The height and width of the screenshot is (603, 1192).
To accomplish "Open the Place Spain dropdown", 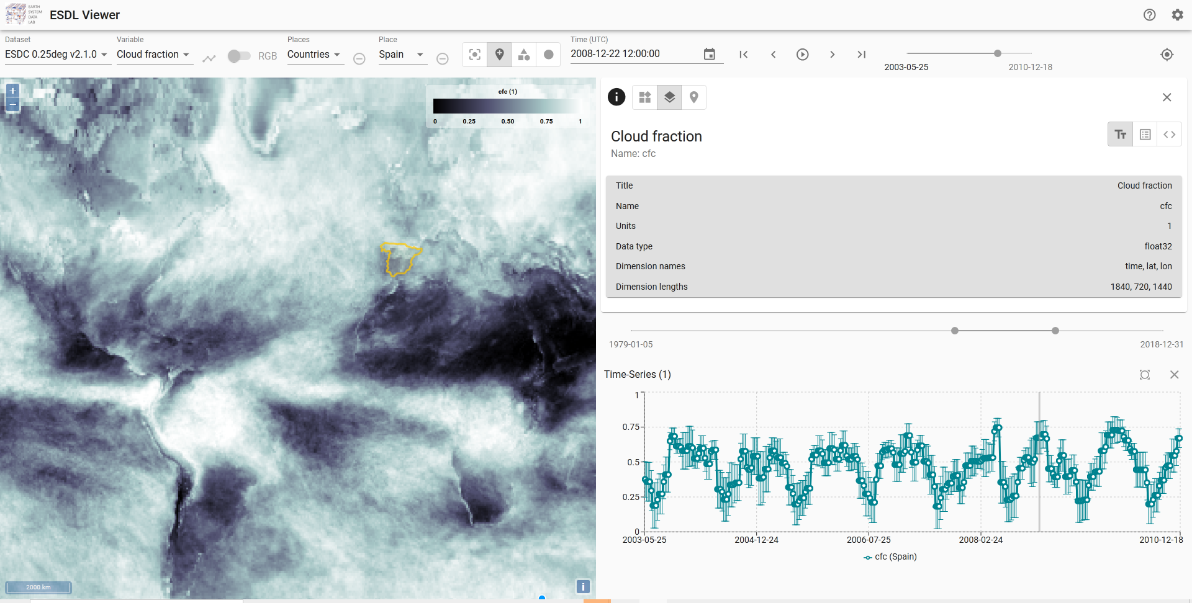I will (x=402, y=55).
